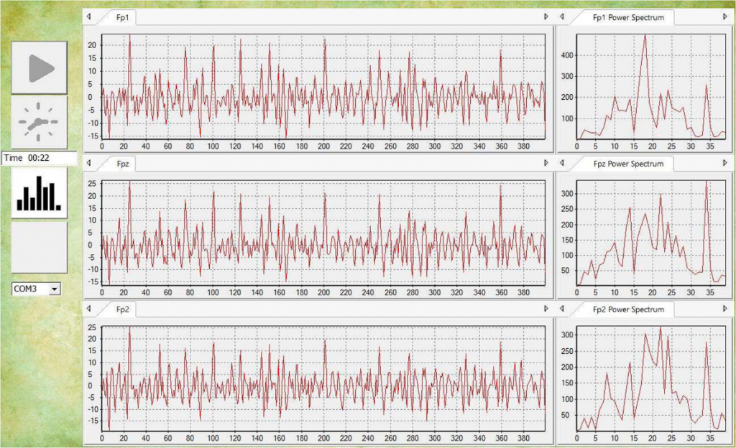
Task: Switch to the Fp1 Power Spectrum tab
Action: point(627,17)
